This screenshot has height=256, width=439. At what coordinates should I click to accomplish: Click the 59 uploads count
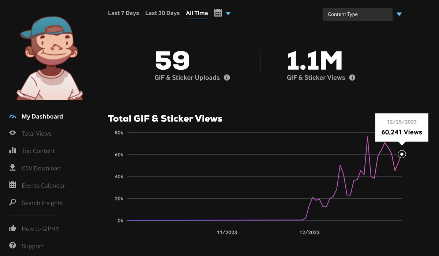(x=172, y=60)
